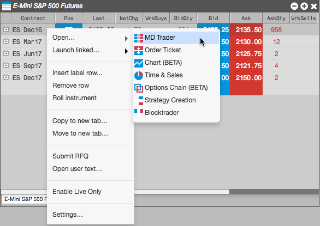Viewport: 320px width, 226px height.
Task: Click the Strategy Creation icon
Action: [139, 101]
